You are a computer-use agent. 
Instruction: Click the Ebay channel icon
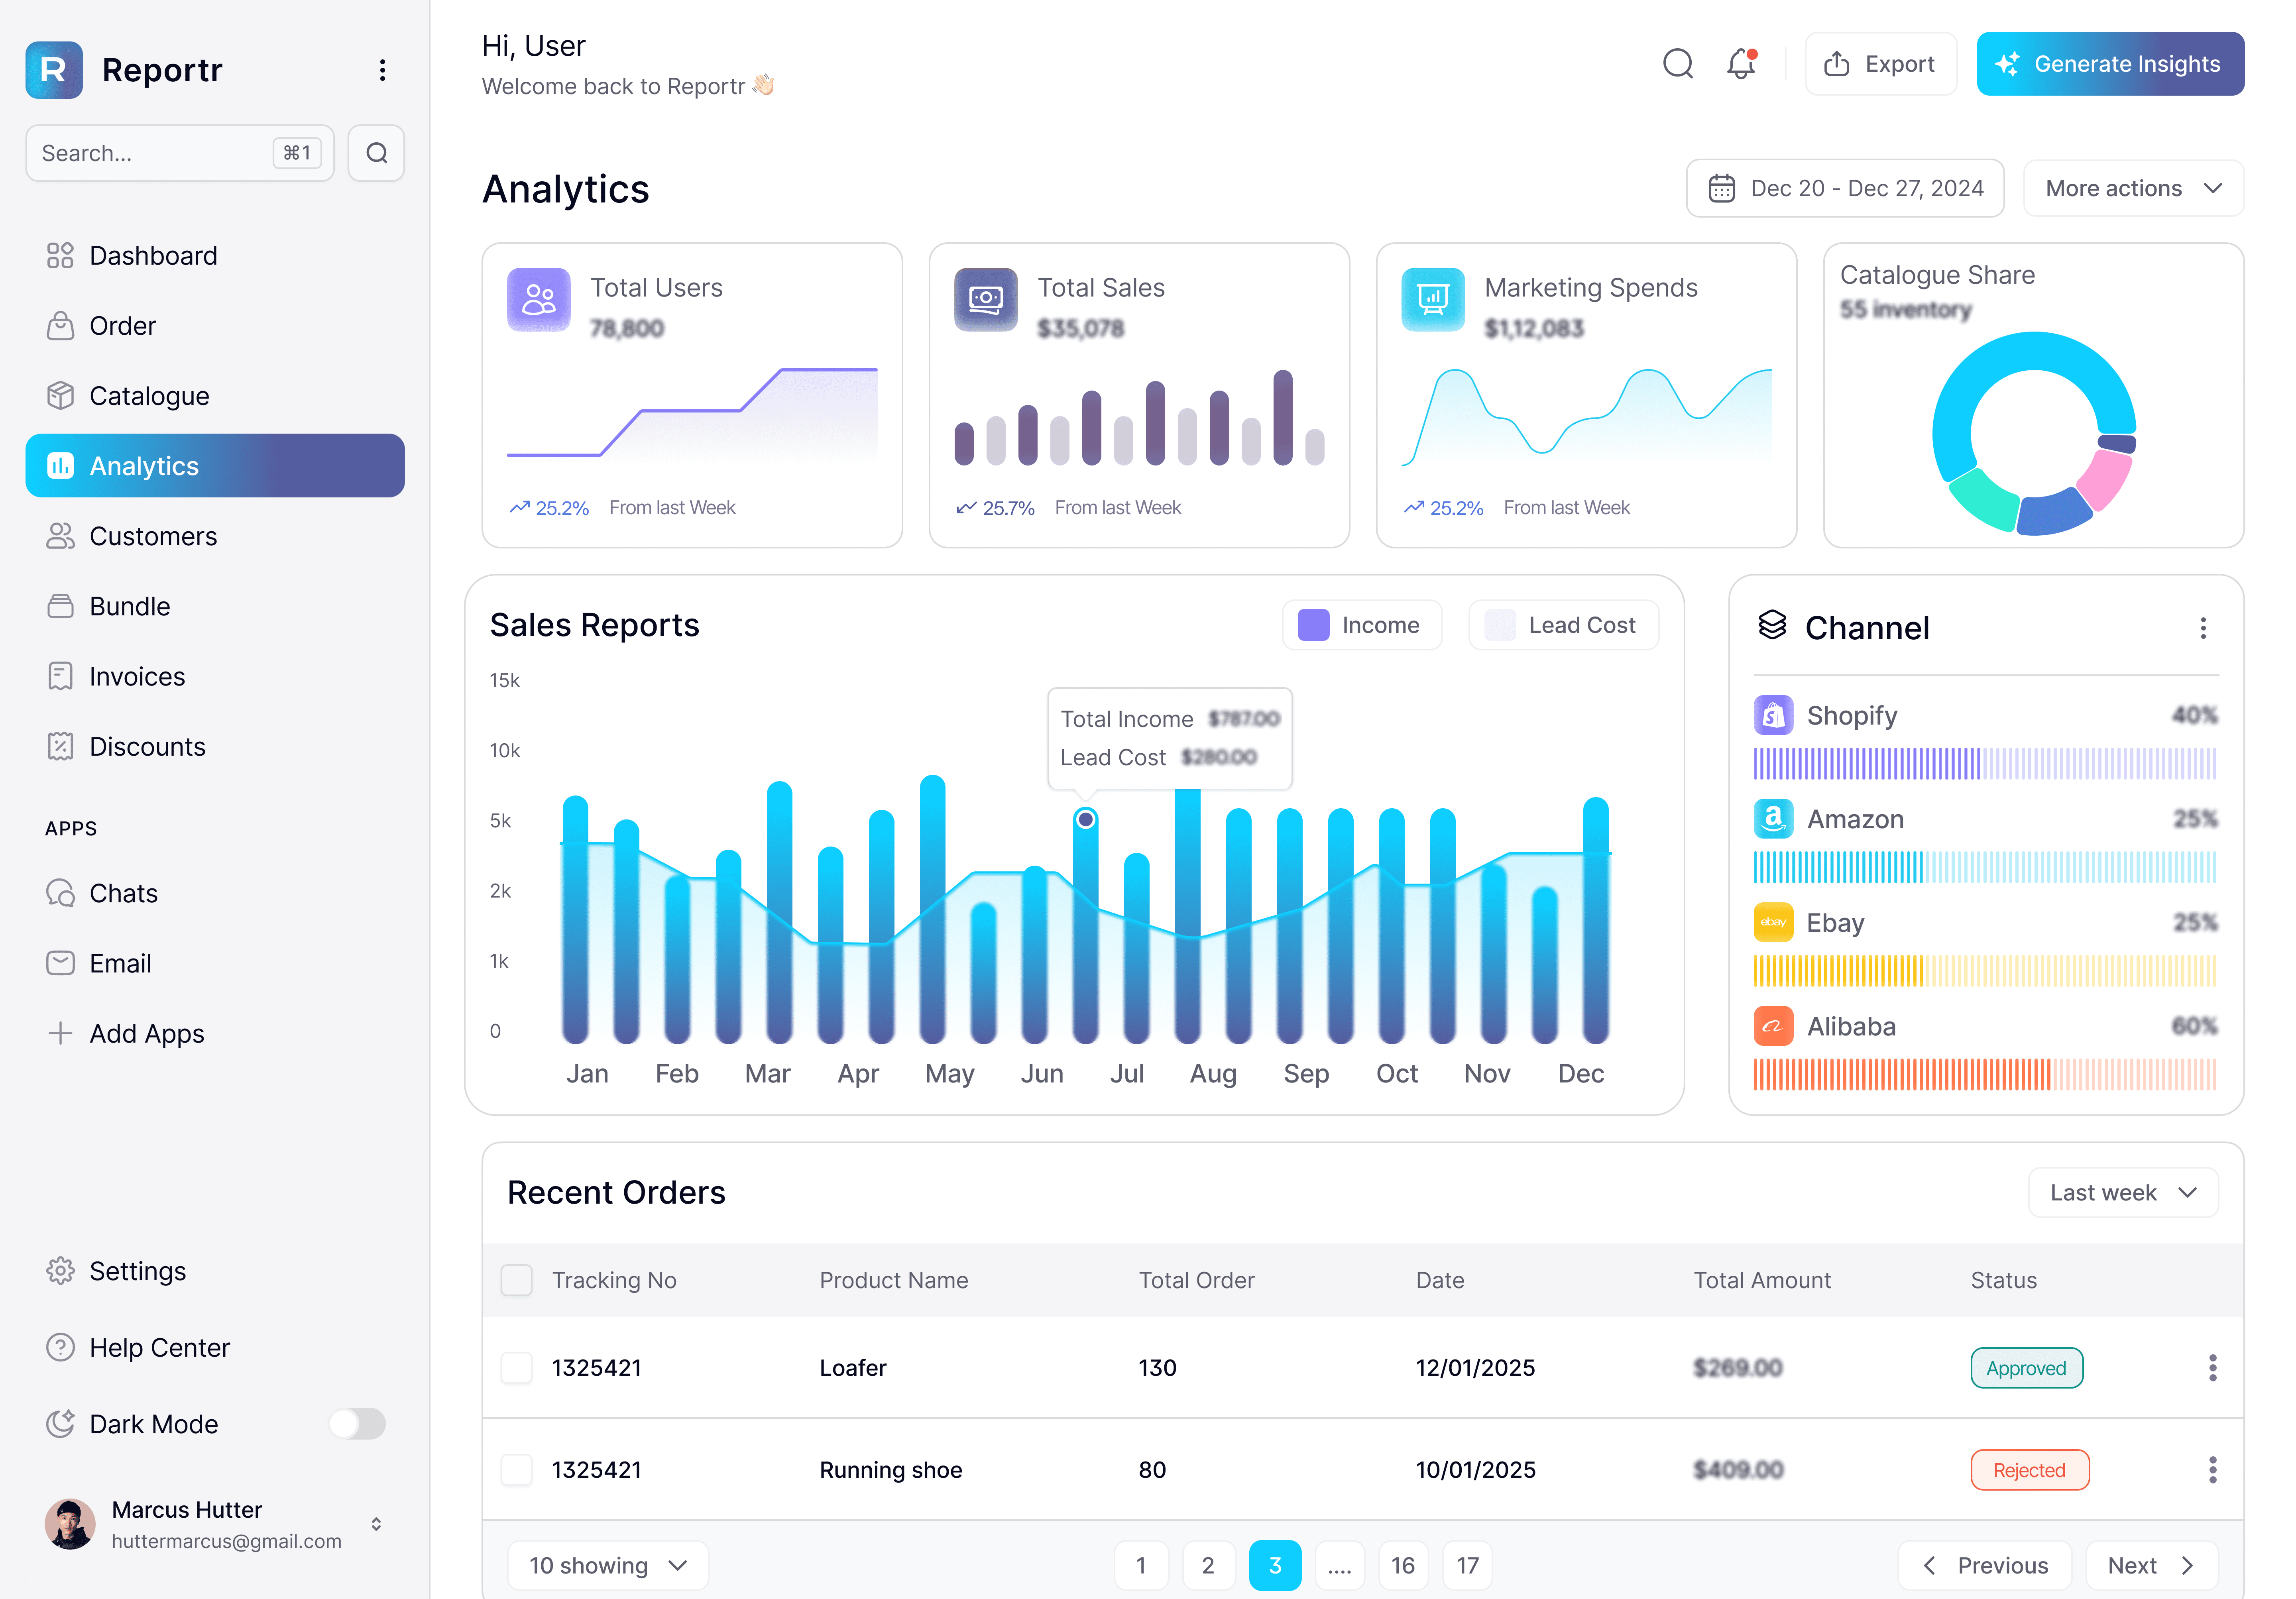tap(1773, 922)
